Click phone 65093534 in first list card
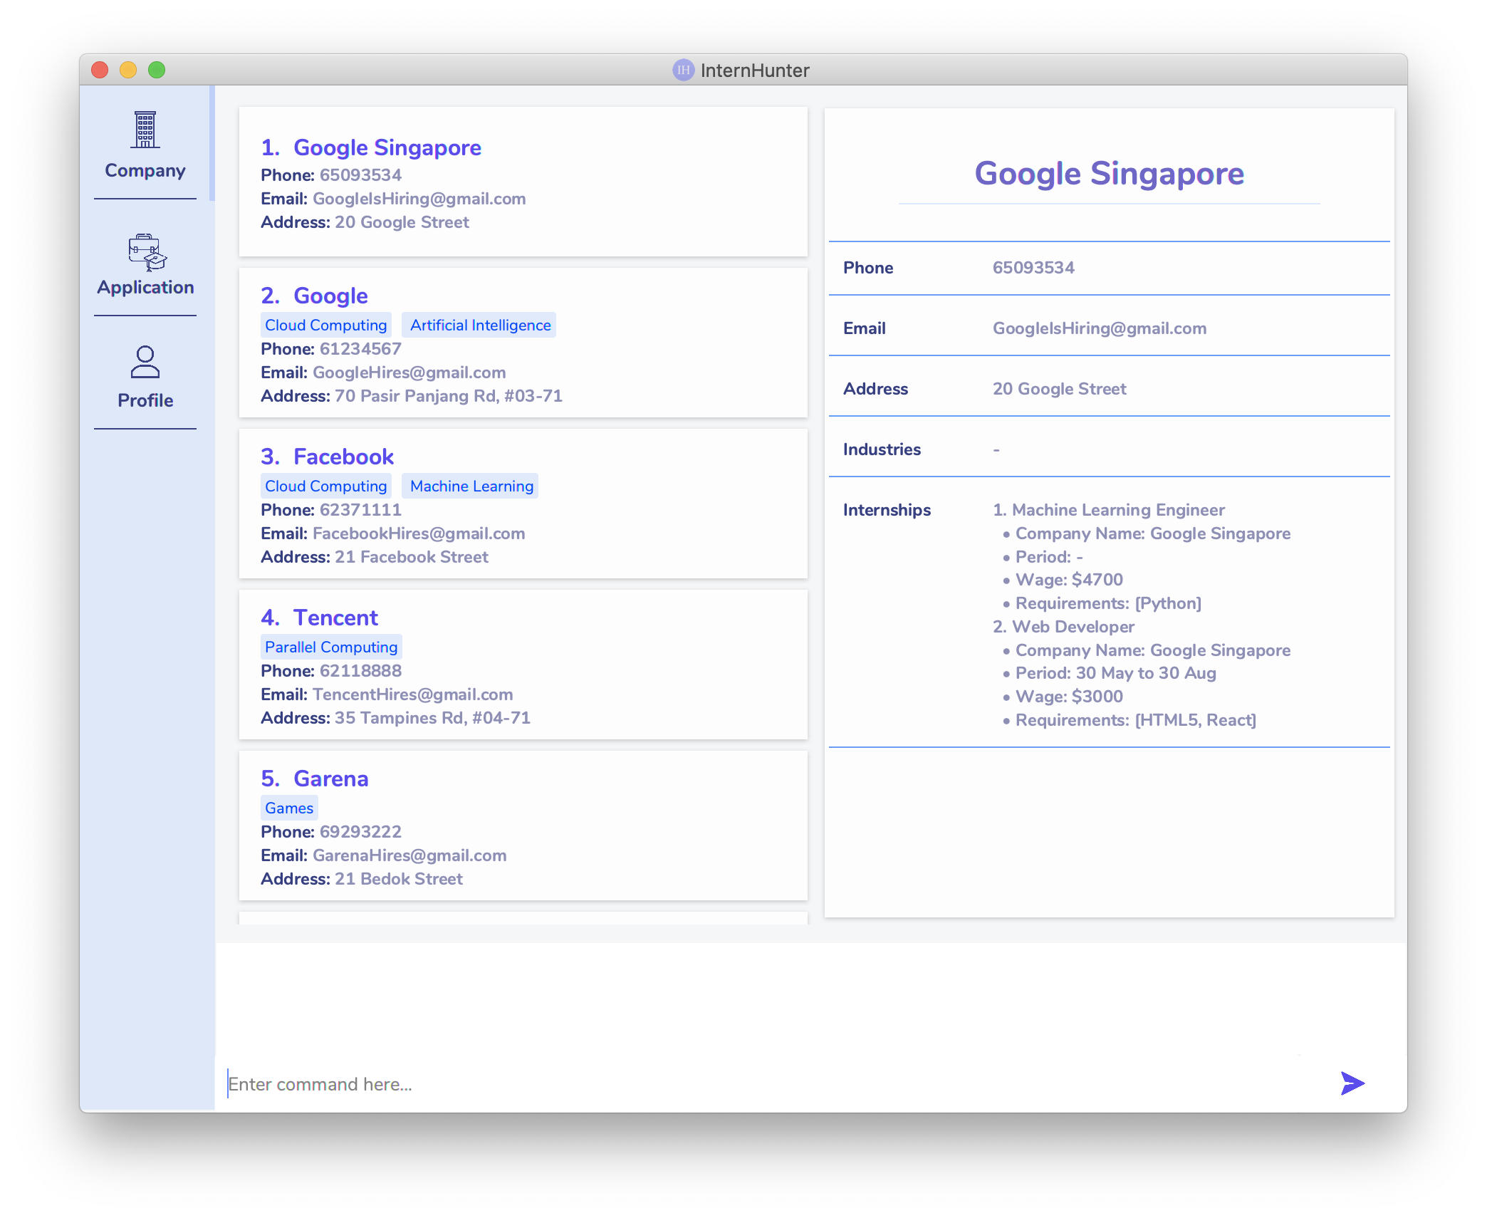The image size is (1487, 1218). click(x=360, y=175)
